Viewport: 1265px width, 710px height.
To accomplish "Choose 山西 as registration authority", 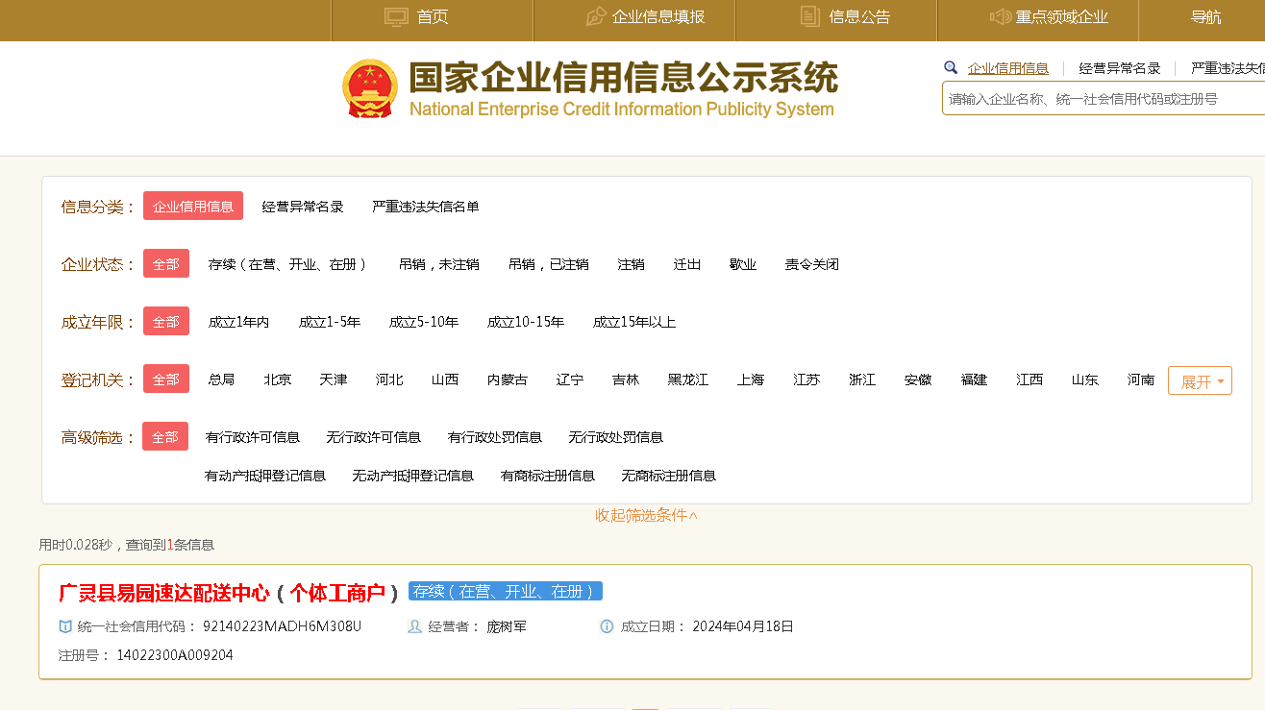I will (x=445, y=379).
